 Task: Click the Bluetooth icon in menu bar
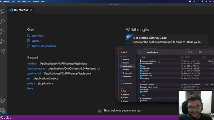pyautogui.click(x=202, y=1)
